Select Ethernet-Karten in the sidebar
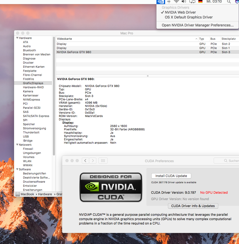 pyautogui.click(x=34, y=67)
